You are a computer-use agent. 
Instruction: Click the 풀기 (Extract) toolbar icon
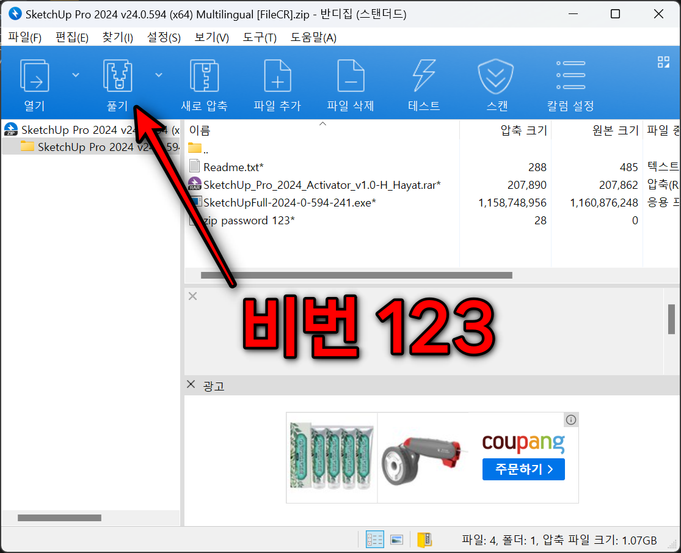click(x=118, y=76)
